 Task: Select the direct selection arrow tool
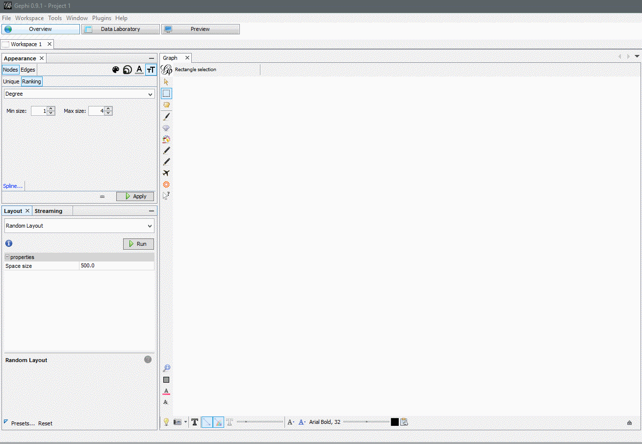[x=166, y=82]
